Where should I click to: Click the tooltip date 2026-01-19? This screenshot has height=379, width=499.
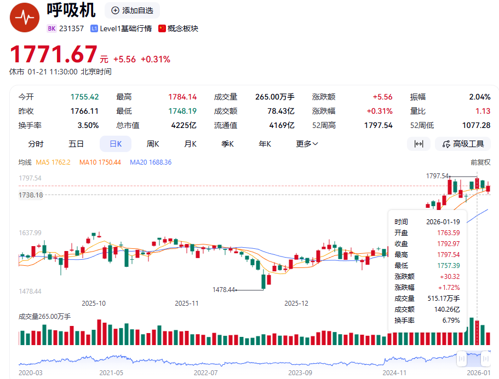[x=443, y=221]
